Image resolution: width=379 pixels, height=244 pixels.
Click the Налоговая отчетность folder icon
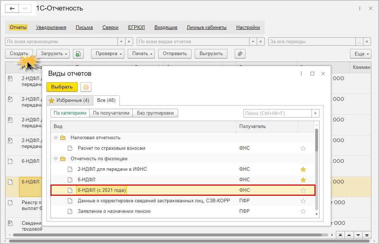pos(63,138)
